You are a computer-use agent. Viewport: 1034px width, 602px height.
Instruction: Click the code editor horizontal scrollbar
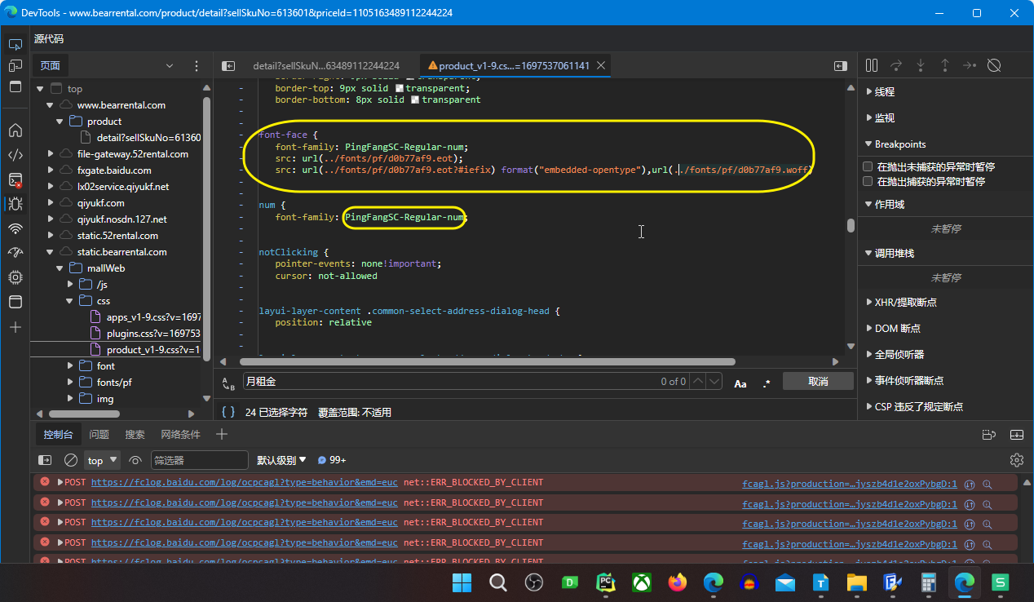click(488, 361)
